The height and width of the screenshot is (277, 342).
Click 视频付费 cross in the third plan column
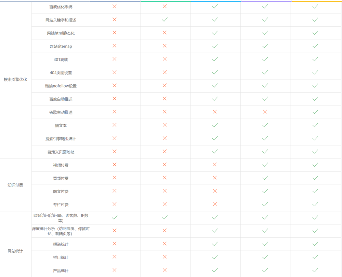pyautogui.click(x=215, y=164)
